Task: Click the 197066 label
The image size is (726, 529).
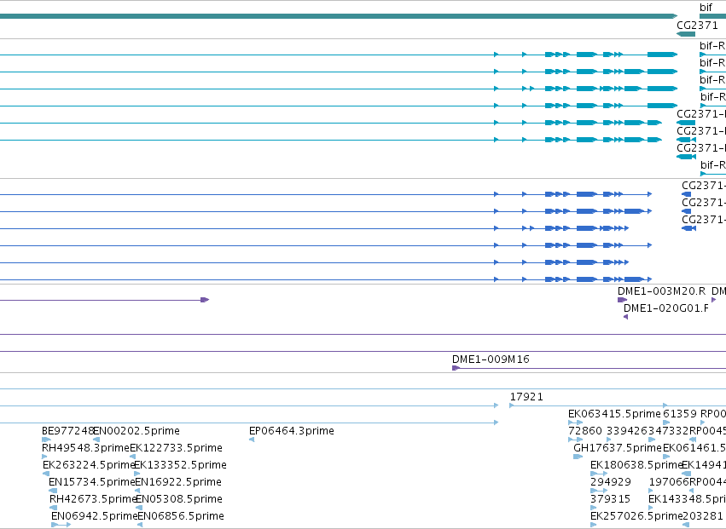Action: [x=669, y=482]
